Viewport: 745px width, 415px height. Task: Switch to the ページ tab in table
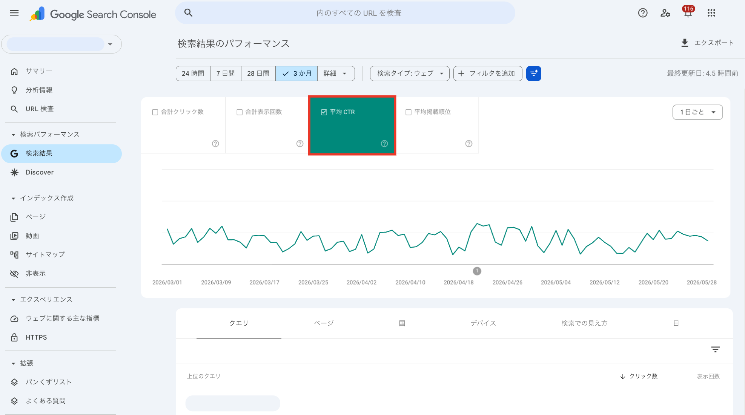(x=324, y=323)
